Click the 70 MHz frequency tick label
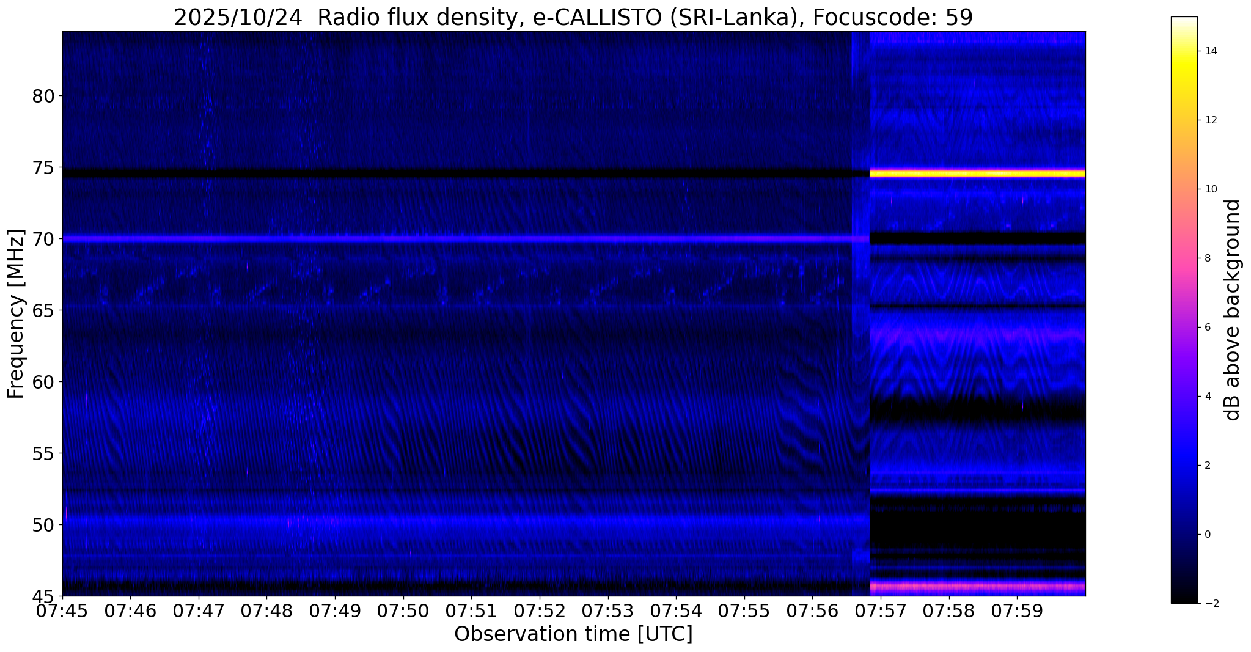The height and width of the screenshot is (652, 1251). pyautogui.click(x=43, y=239)
